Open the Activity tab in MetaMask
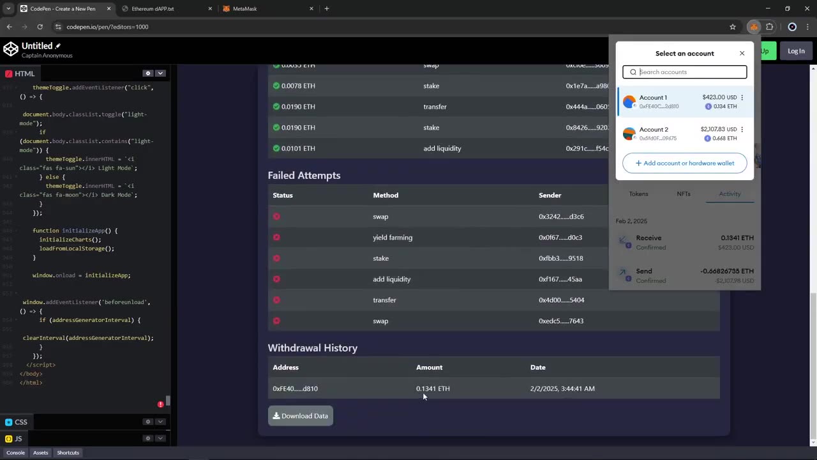The image size is (817, 460). [730, 194]
